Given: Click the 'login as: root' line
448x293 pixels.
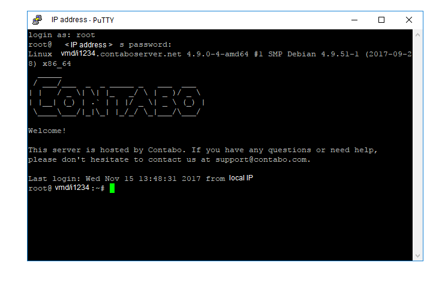Looking at the screenshot, I should point(61,35).
